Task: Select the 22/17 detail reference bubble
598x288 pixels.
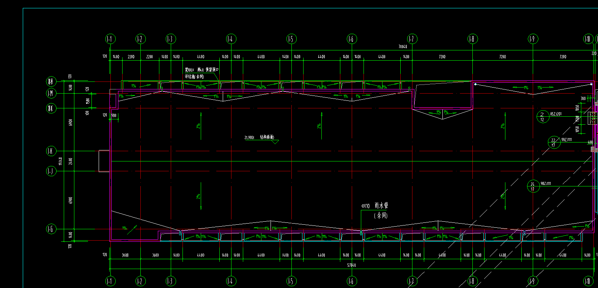Action: pyautogui.click(x=554, y=142)
